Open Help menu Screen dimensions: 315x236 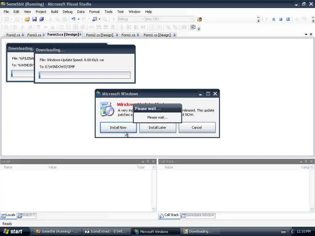(149, 12)
